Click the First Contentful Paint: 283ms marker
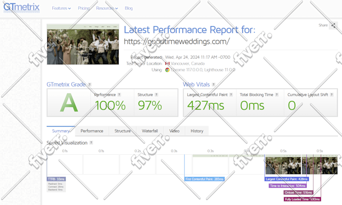This screenshot has width=342, height=205. tap(204, 179)
